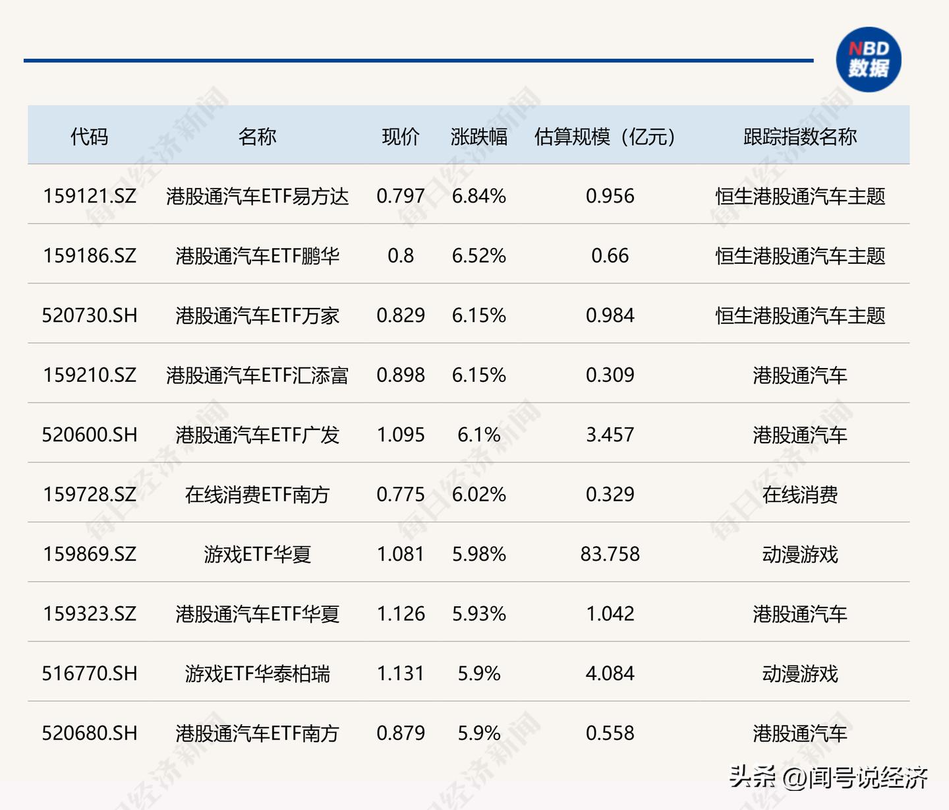Click scale value 0.558
Screen dimensions: 949x810
(610, 733)
